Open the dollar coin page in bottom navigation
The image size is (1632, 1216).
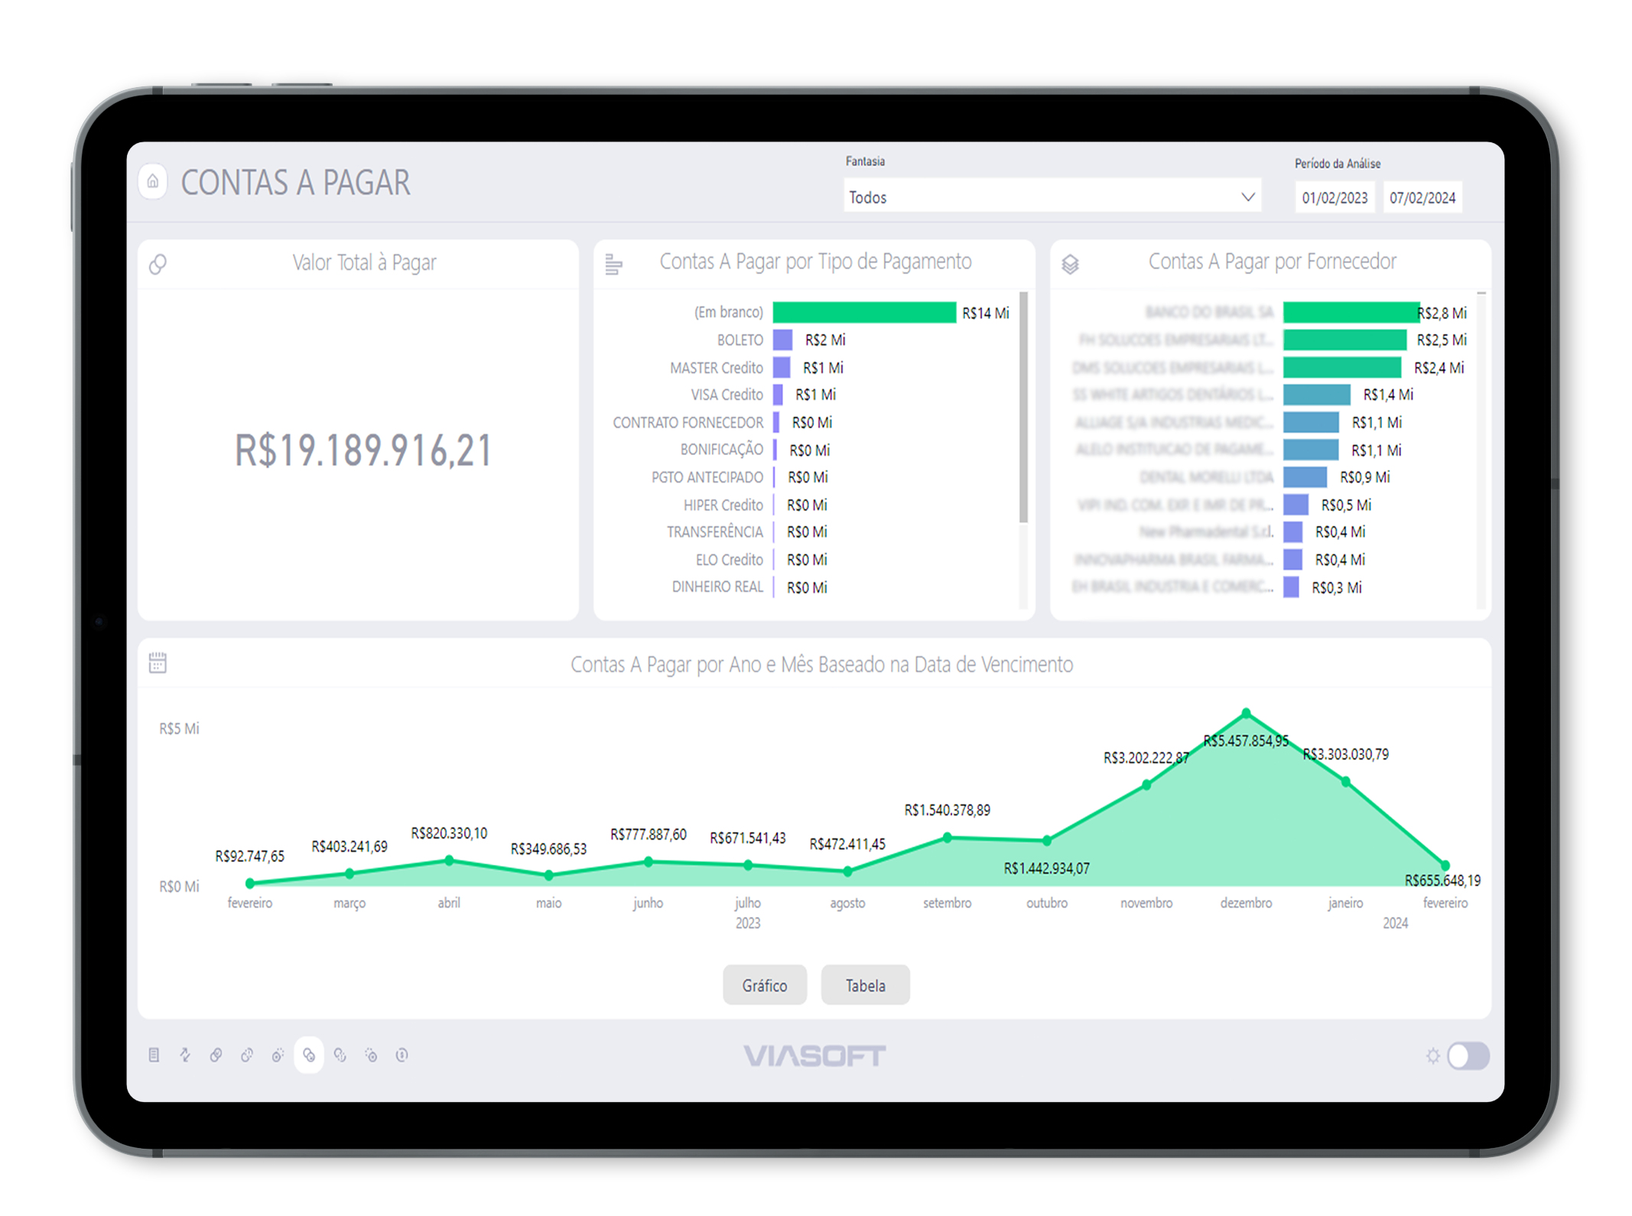(402, 1055)
